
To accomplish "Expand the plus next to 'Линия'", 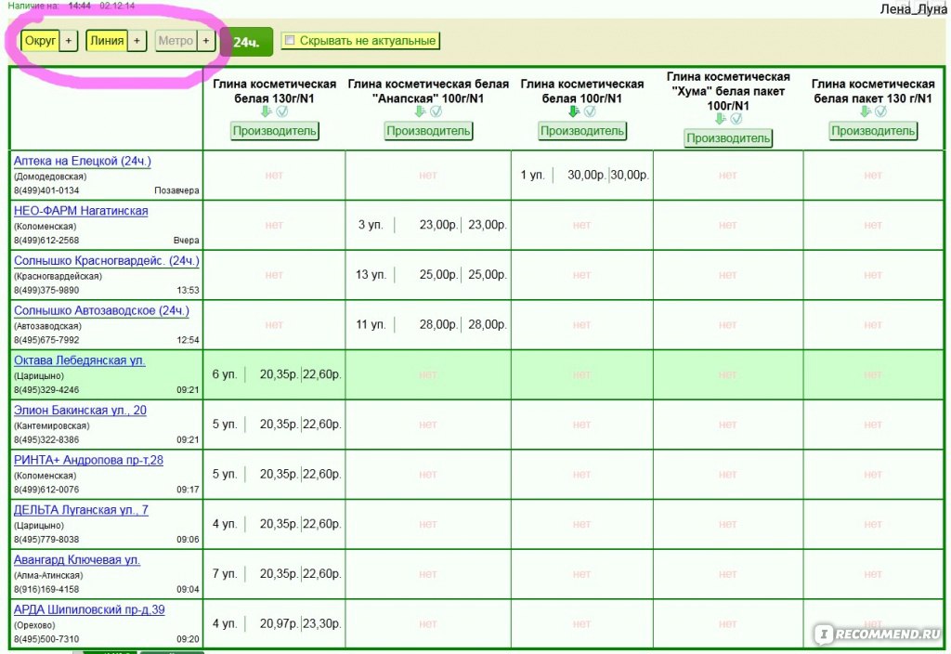I will pyautogui.click(x=137, y=41).
